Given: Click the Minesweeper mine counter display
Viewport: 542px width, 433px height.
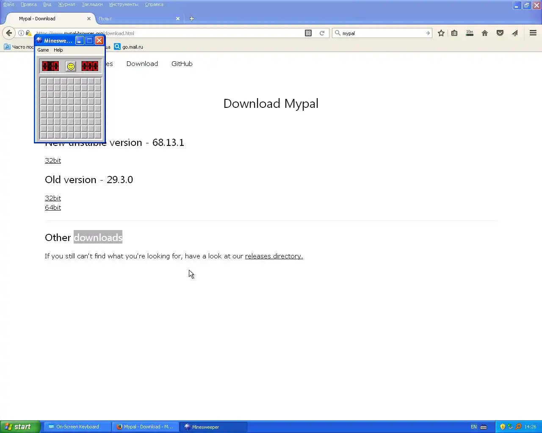Looking at the screenshot, I should coord(50,66).
